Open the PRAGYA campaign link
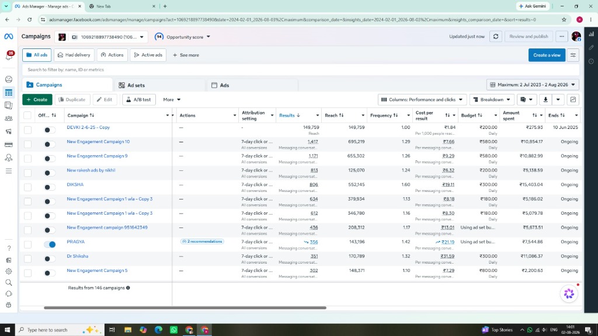The image size is (598, 336). (x=75, y=242)
